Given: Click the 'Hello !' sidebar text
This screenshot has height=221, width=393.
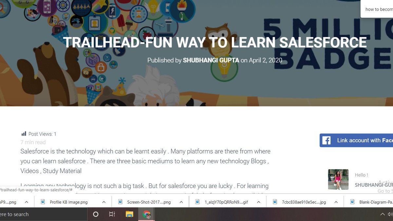Looking at the screenshot, I should coord(361,175).
